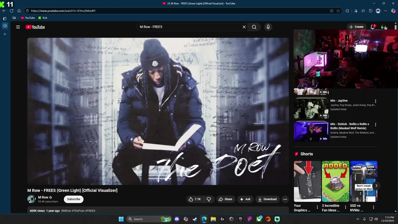Go to the YouTube home logo

[x=35, y=27]
